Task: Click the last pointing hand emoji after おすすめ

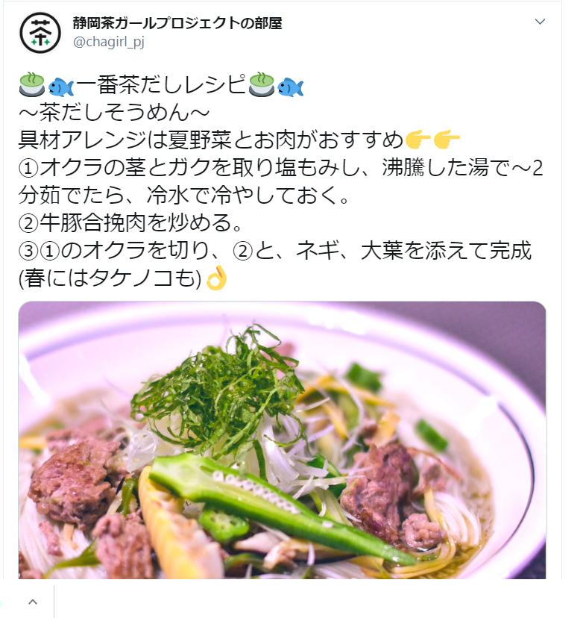Action: (x=447, y=140)
